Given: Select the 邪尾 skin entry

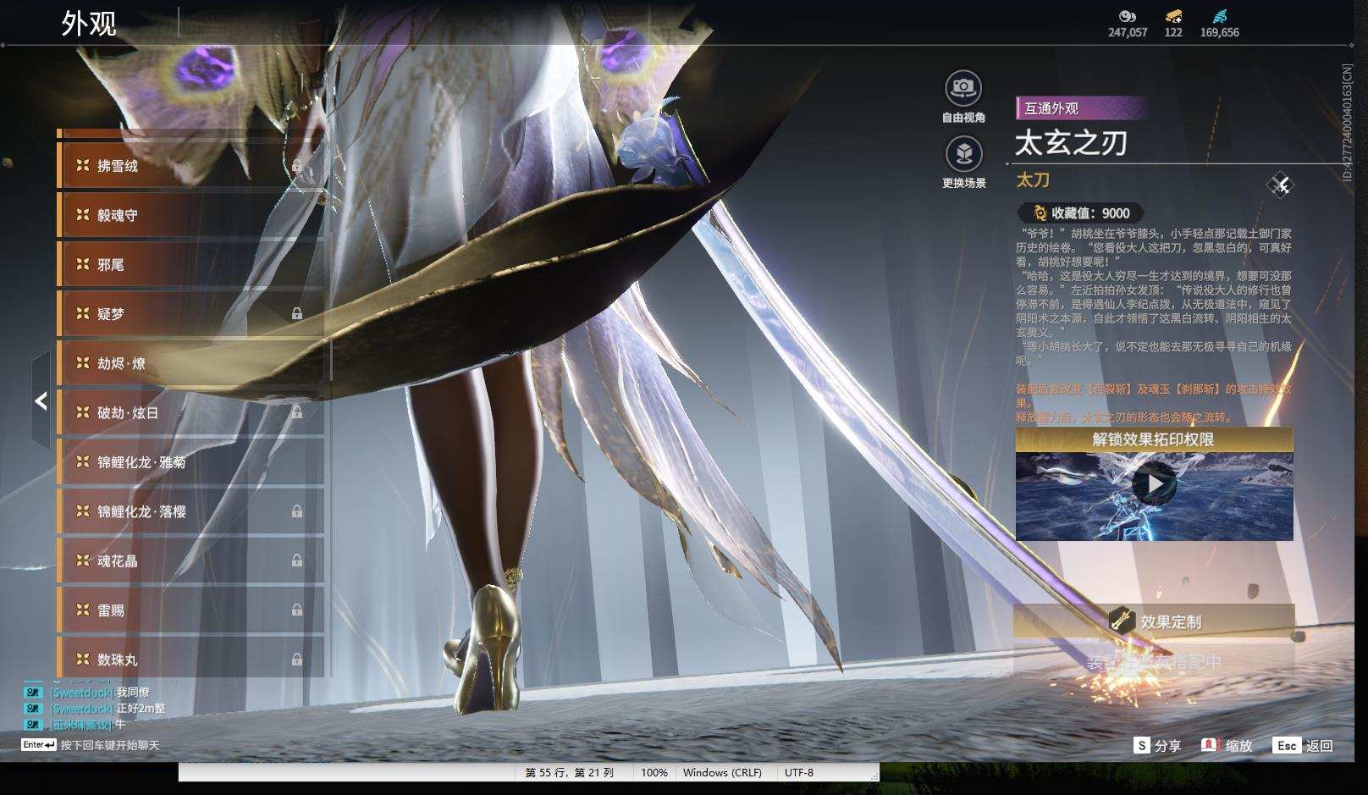Looking at the screenshot, I should pyautogui.click(x=190, y=264).
